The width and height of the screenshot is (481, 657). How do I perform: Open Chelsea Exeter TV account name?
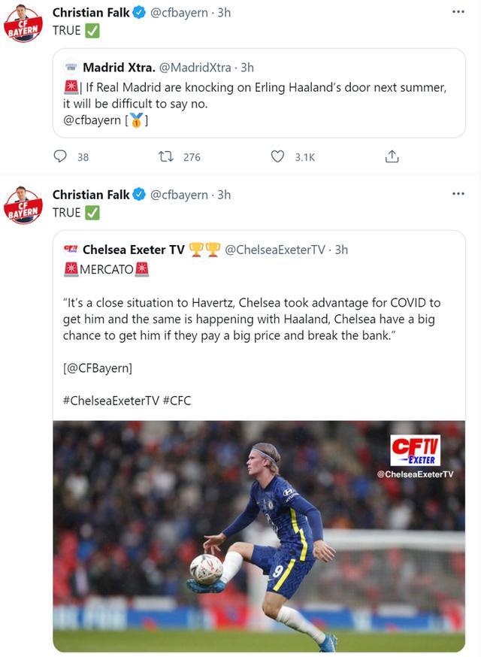pos(133,250)
